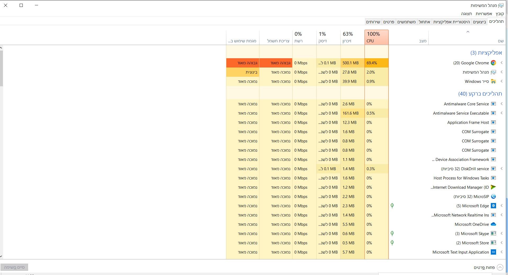Viewport: 508px width, 275px height.
Task: Click the Host Process for Windows Tasks icon
Action: coord(493,178)
